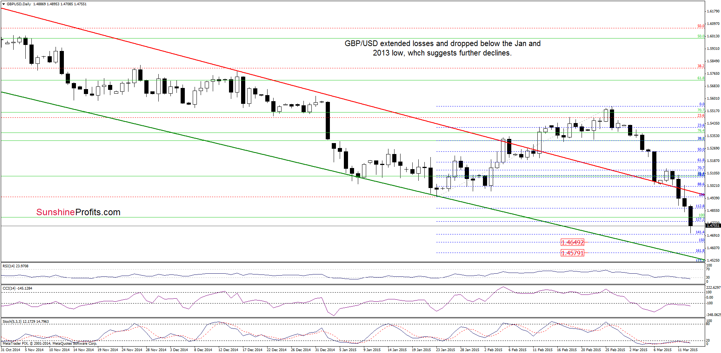Click the 17 Dec 2014 date label
The width and height of the screenshot is (721, 353).
click(252, 350)
